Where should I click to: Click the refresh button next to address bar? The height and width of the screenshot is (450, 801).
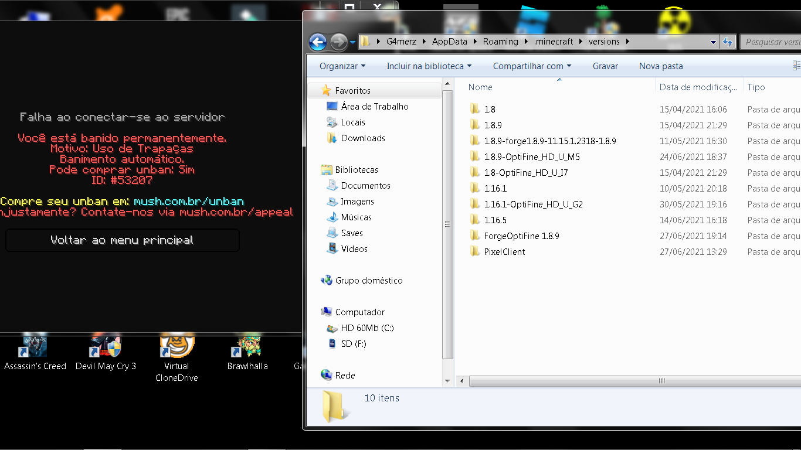728,42
